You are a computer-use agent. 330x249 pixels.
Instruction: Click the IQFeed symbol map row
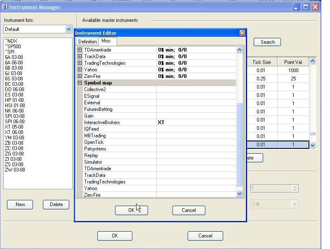[x=159, y=129]
